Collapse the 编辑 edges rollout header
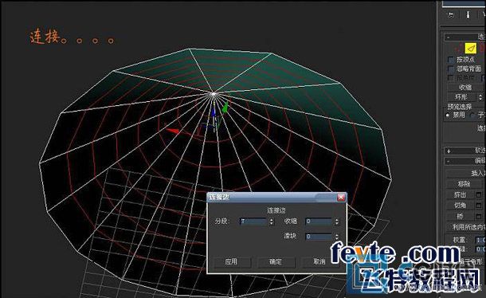The width and height of the screenshot is (486, 298). pos(465,161)
